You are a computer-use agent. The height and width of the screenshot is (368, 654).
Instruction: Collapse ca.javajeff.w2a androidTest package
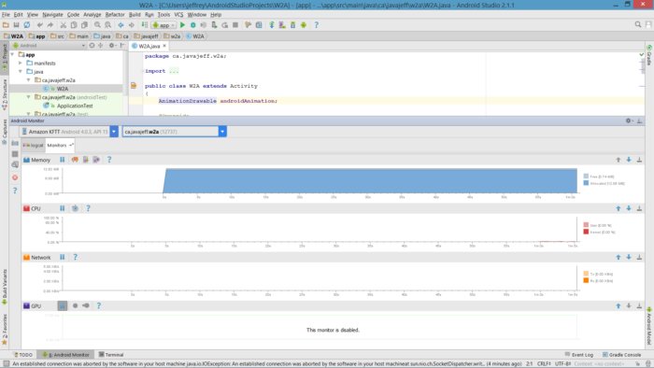[x=29, y=97]
